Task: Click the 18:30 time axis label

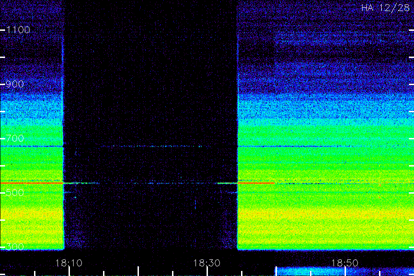Action: coord(207,263)
